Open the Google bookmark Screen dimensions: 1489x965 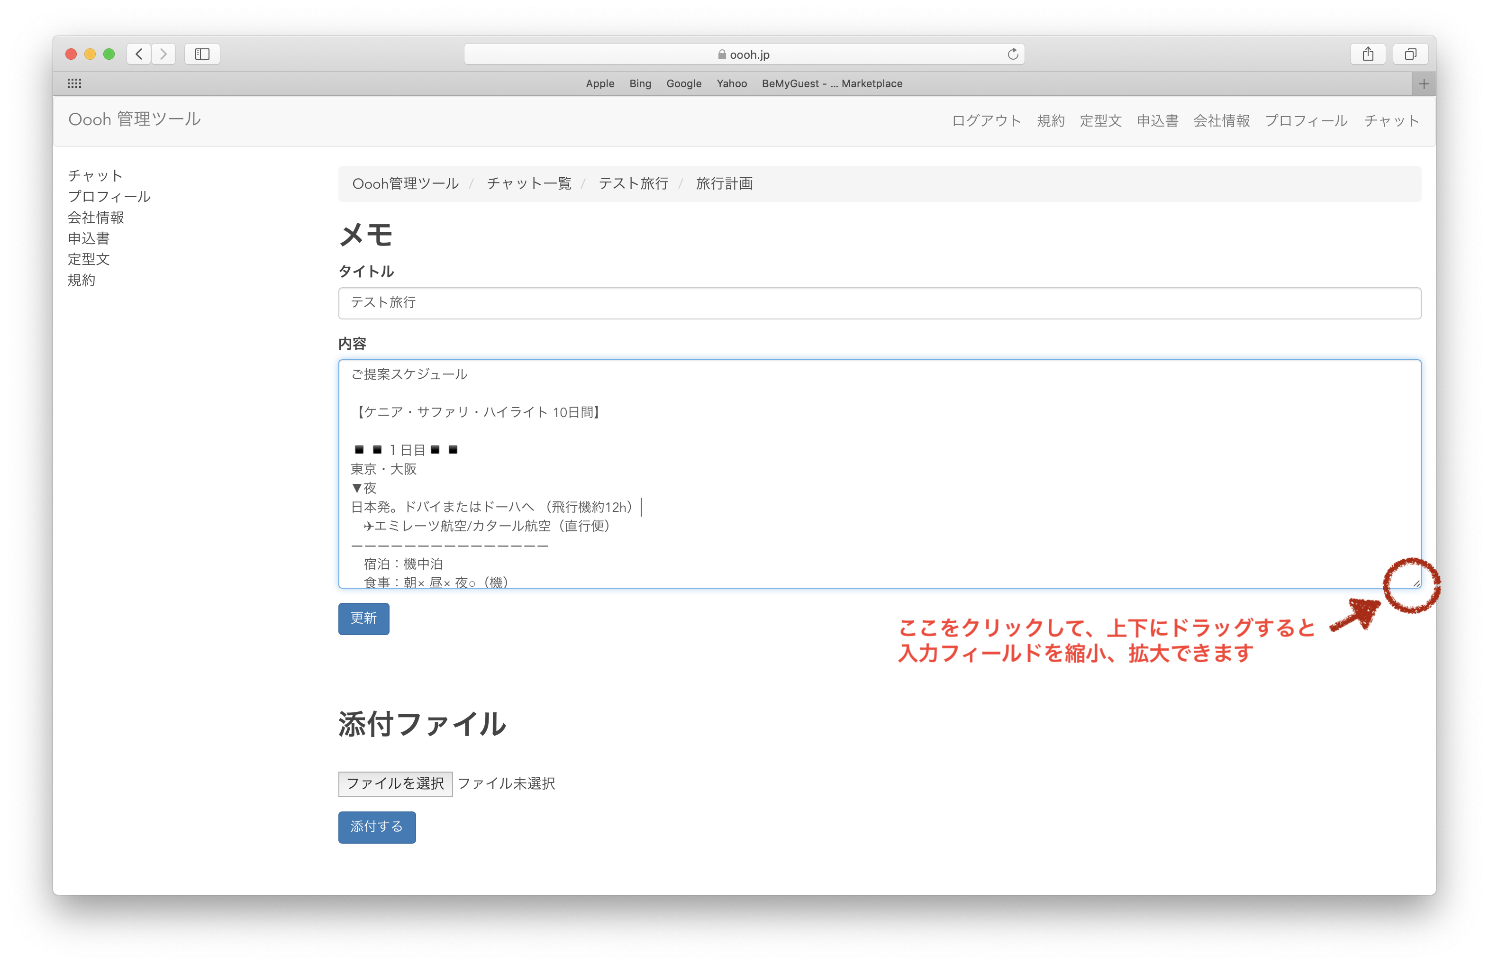click(x=684, y=84)
